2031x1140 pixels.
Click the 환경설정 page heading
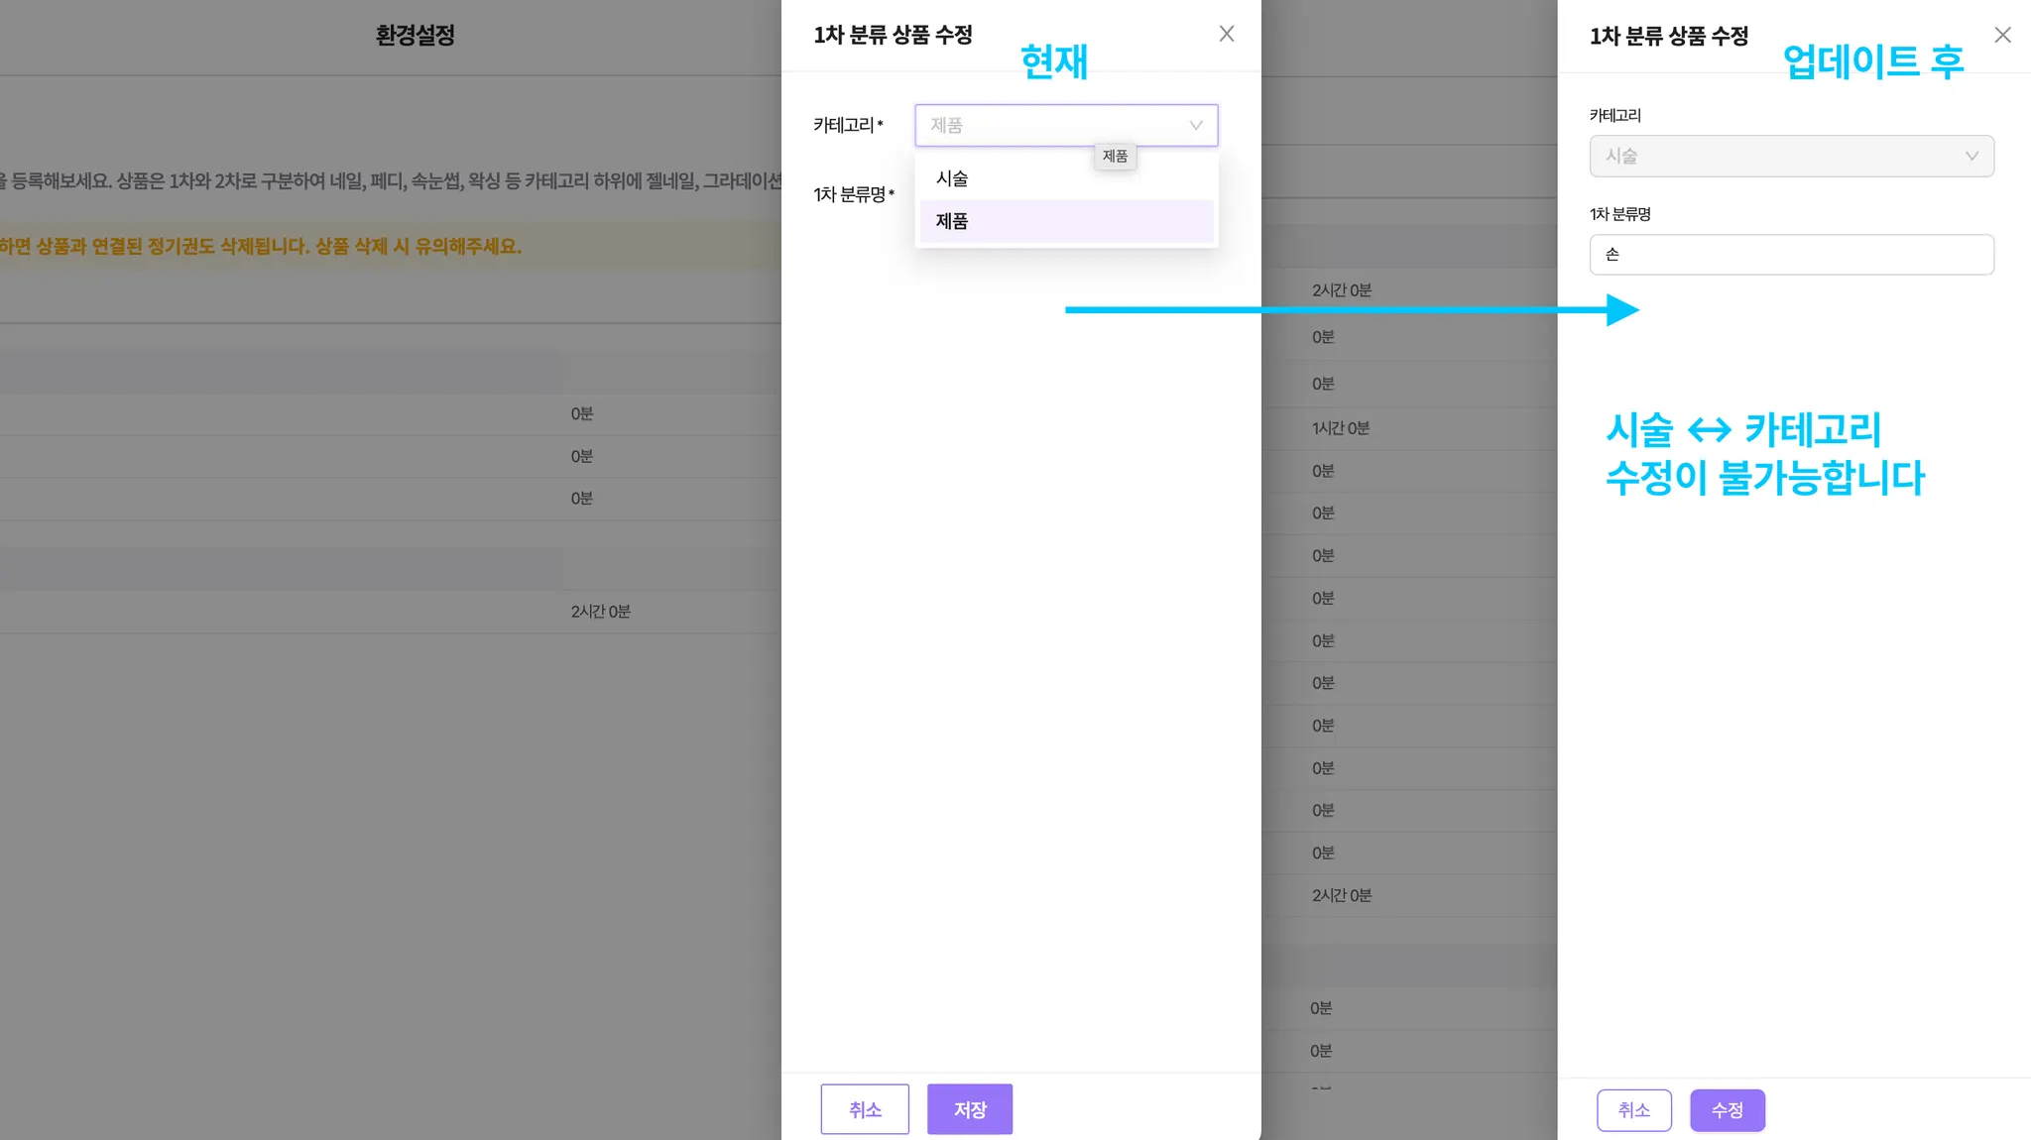click(x=415, y=36)
